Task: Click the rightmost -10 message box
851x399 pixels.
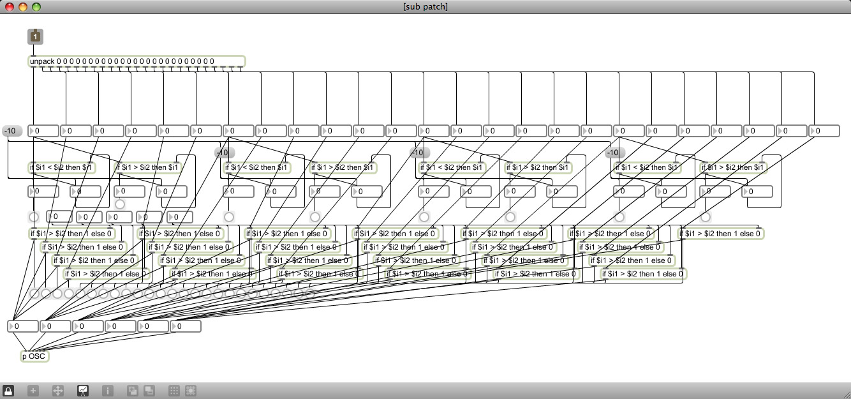Action: [x=615, y=153]
